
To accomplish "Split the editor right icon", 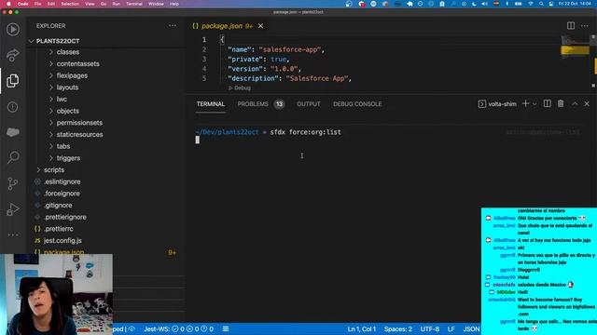I will (570, 26).
